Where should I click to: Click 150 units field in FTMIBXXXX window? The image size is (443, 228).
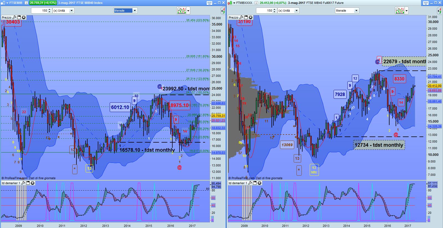click(x=264, y=11)
